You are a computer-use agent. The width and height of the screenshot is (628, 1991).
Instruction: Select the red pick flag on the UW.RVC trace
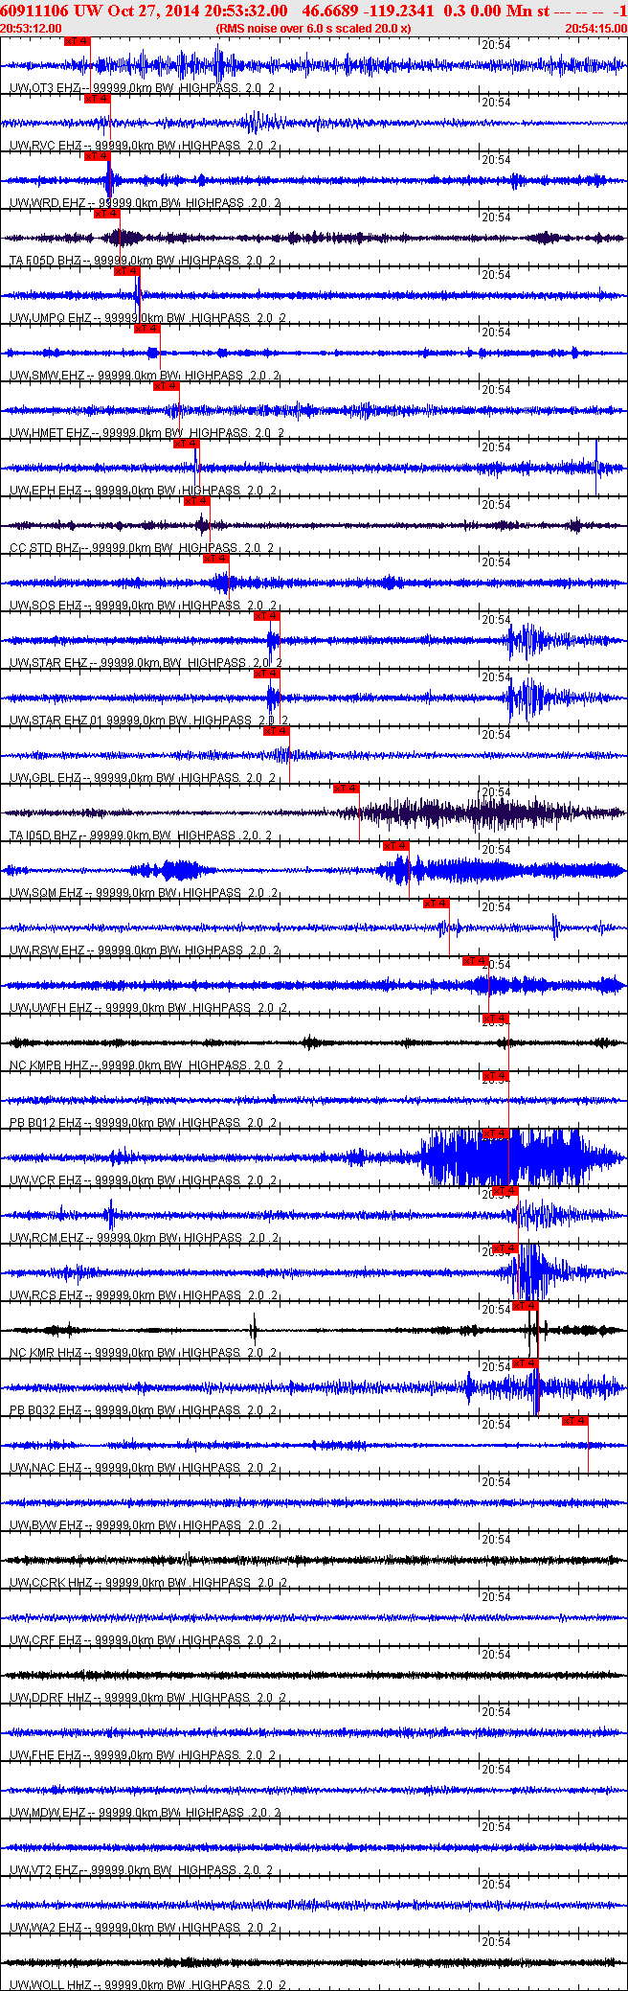pos(97,99)
